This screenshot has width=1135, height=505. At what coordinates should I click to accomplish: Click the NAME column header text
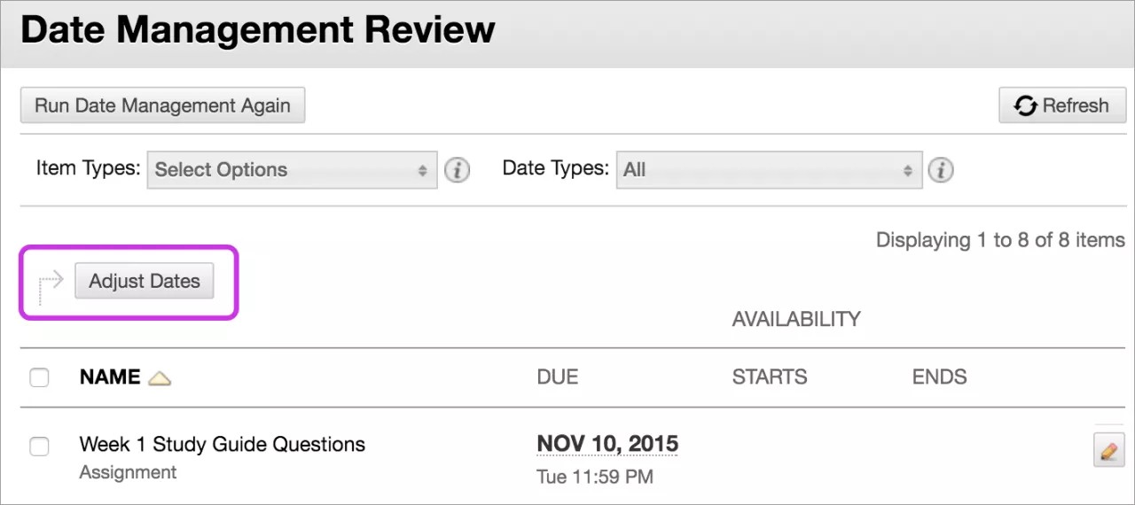(110, 377)
